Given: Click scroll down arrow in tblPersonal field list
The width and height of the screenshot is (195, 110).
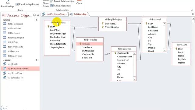Looking at the screenshot, I should click(165, 50).
